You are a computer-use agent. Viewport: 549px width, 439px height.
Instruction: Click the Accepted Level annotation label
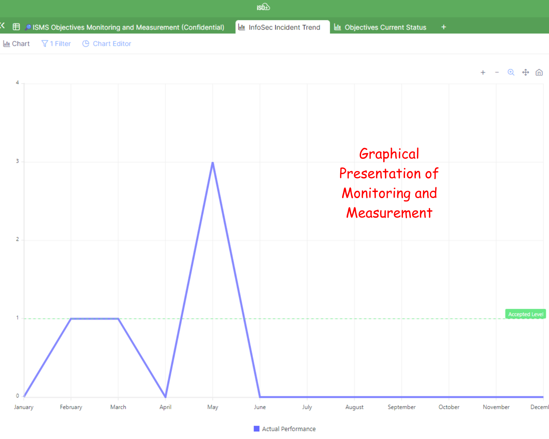[525, 314]
